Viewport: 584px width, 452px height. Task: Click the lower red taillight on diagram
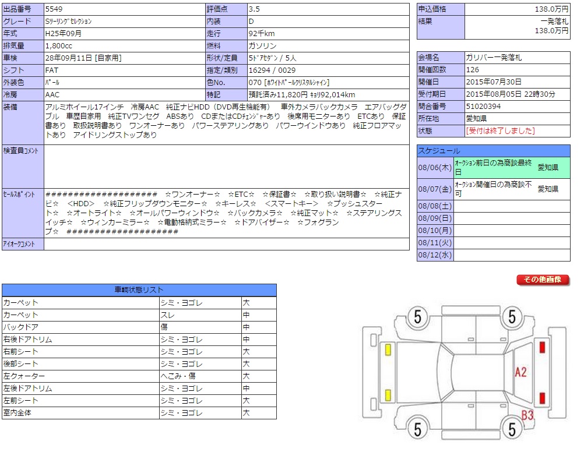pos(542,398)
